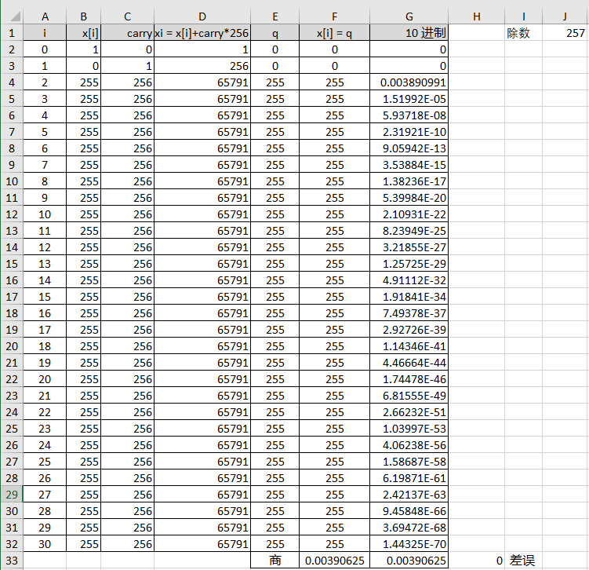
Task: Select column C header
Action: pos(127,16)
